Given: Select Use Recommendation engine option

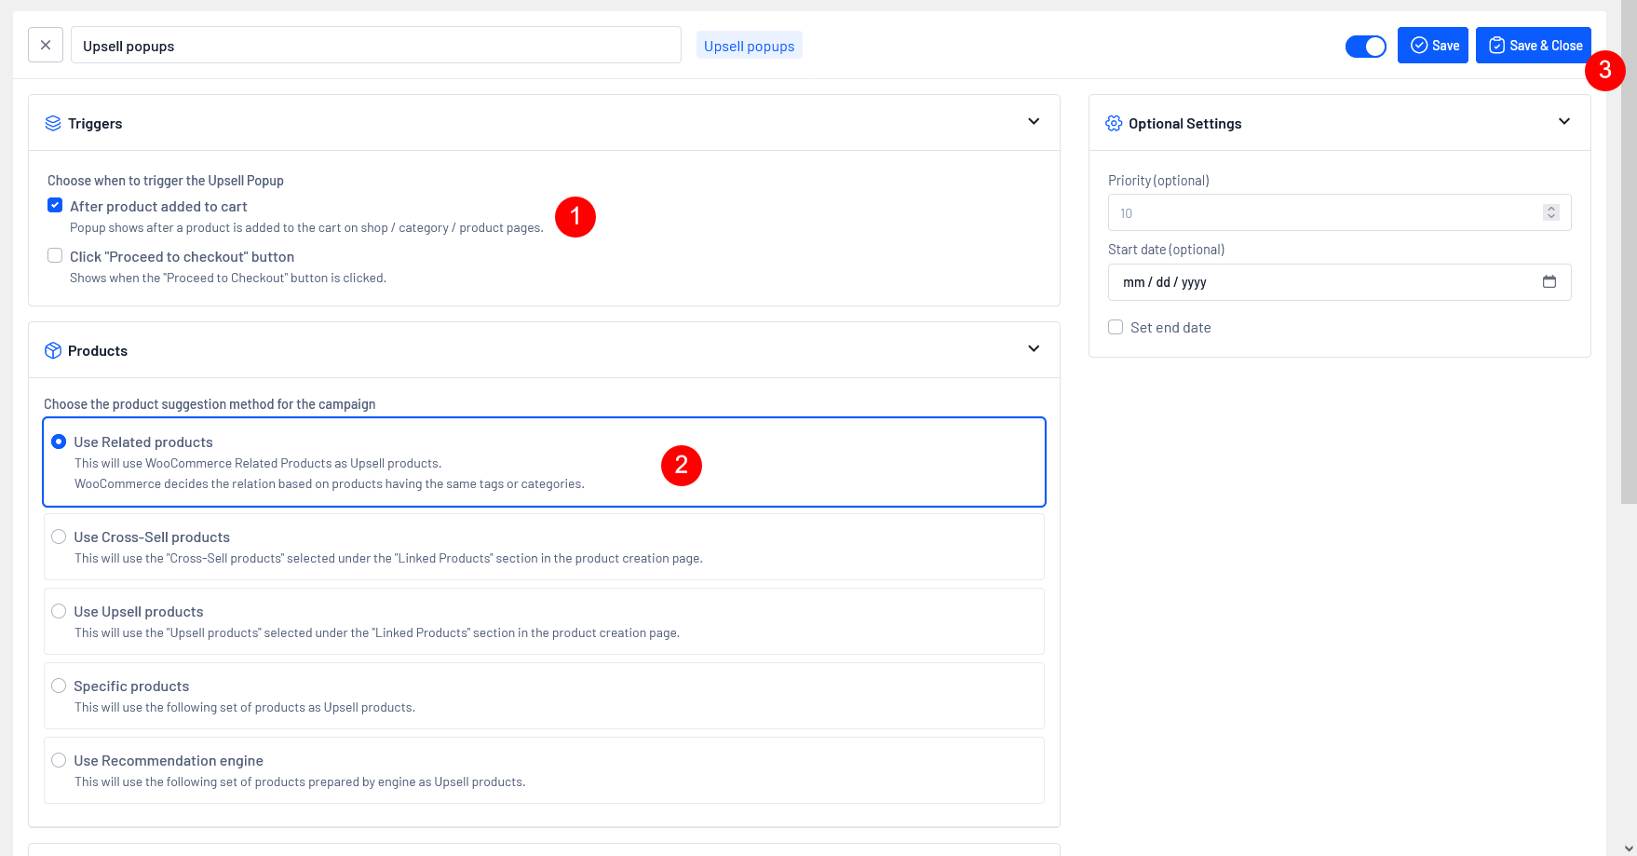Looking at the screenshot, I should [x=59, y=760].
